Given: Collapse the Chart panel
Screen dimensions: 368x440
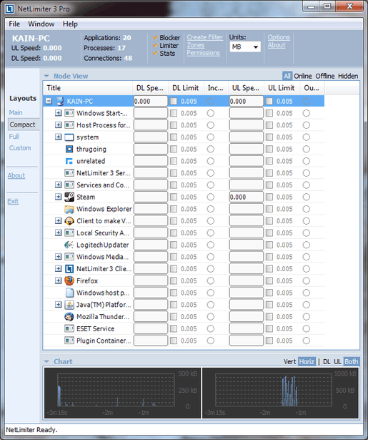Looking at the screenshot, I should 46,361.
